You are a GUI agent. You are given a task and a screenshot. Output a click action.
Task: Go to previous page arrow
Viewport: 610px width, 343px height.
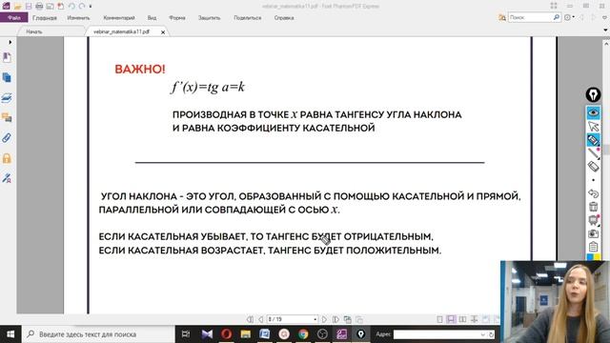tap(260, 319)
